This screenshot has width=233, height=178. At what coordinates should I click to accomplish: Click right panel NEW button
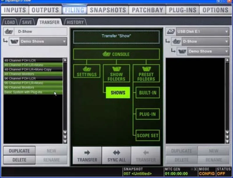pos(213,151)
